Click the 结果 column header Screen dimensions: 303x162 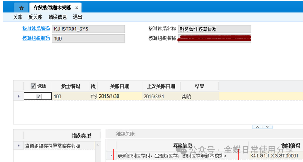click(x=199, y=86)
